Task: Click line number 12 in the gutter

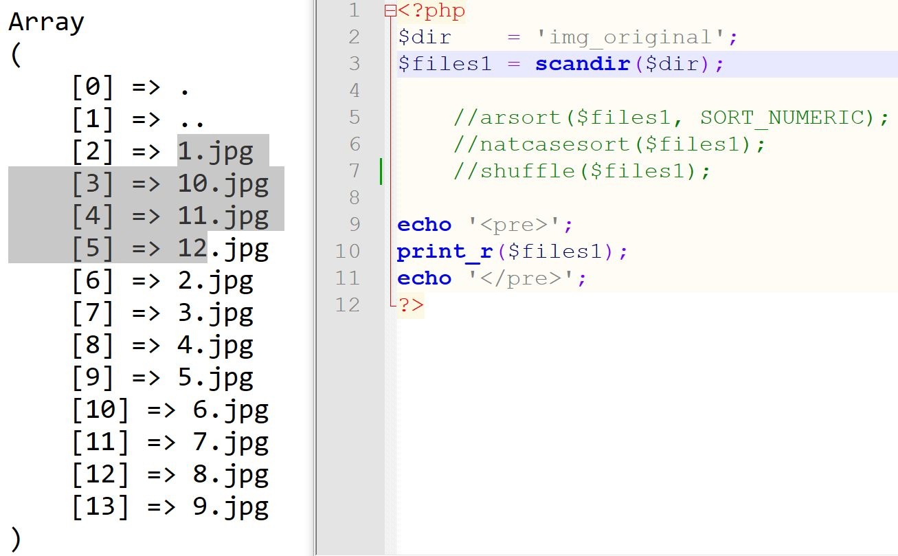Action: tap(348, 304)
